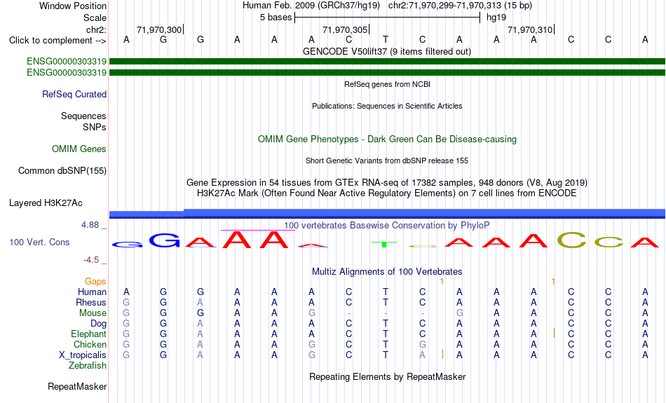
Task: Click the orange Gaps row label
Action: (95, 282)
